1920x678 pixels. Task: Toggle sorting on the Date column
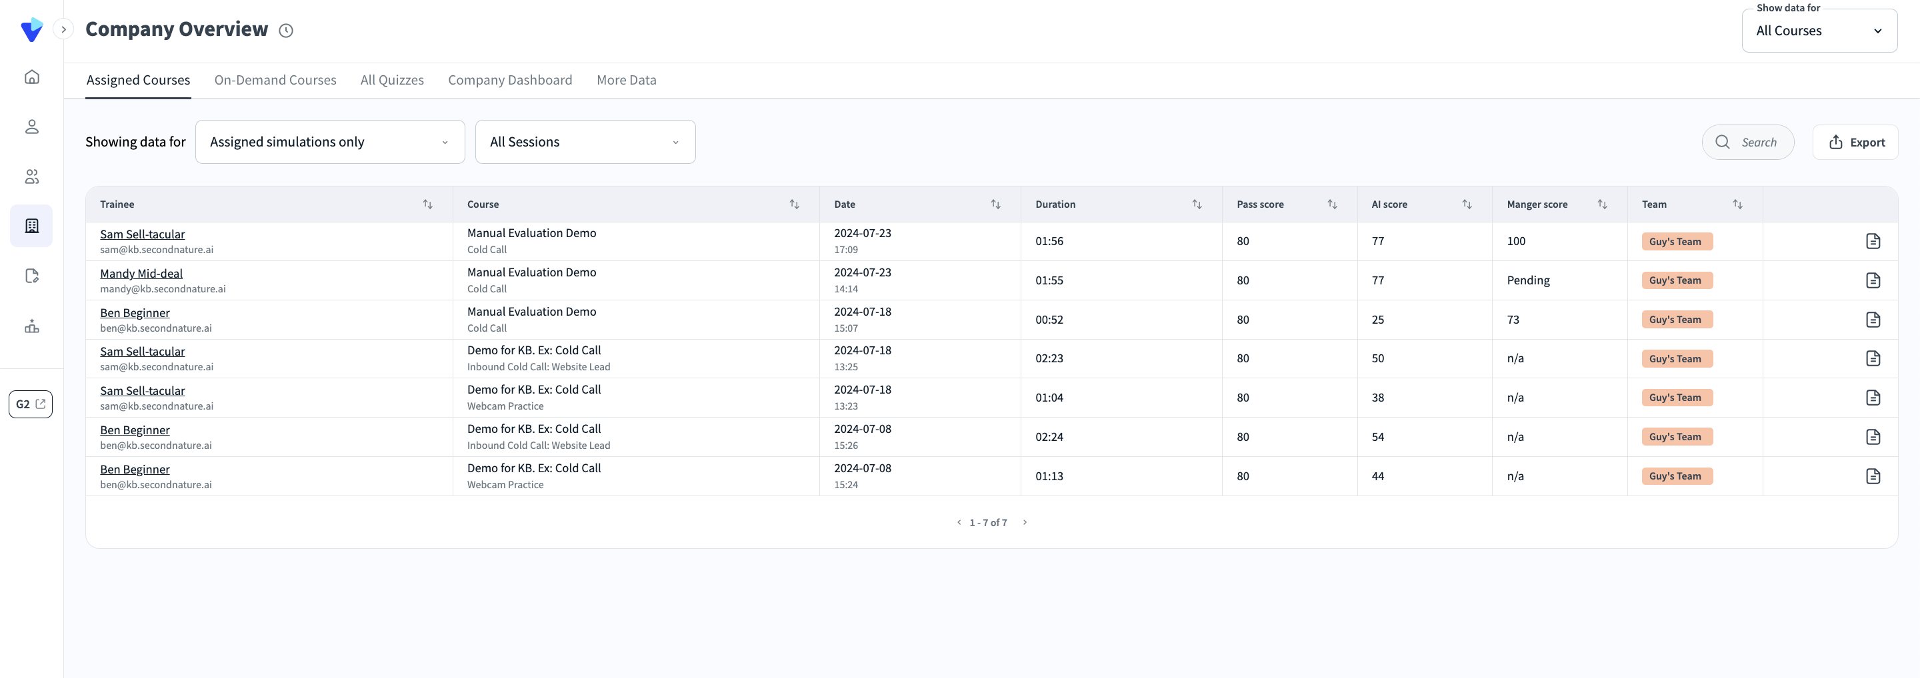995,204
